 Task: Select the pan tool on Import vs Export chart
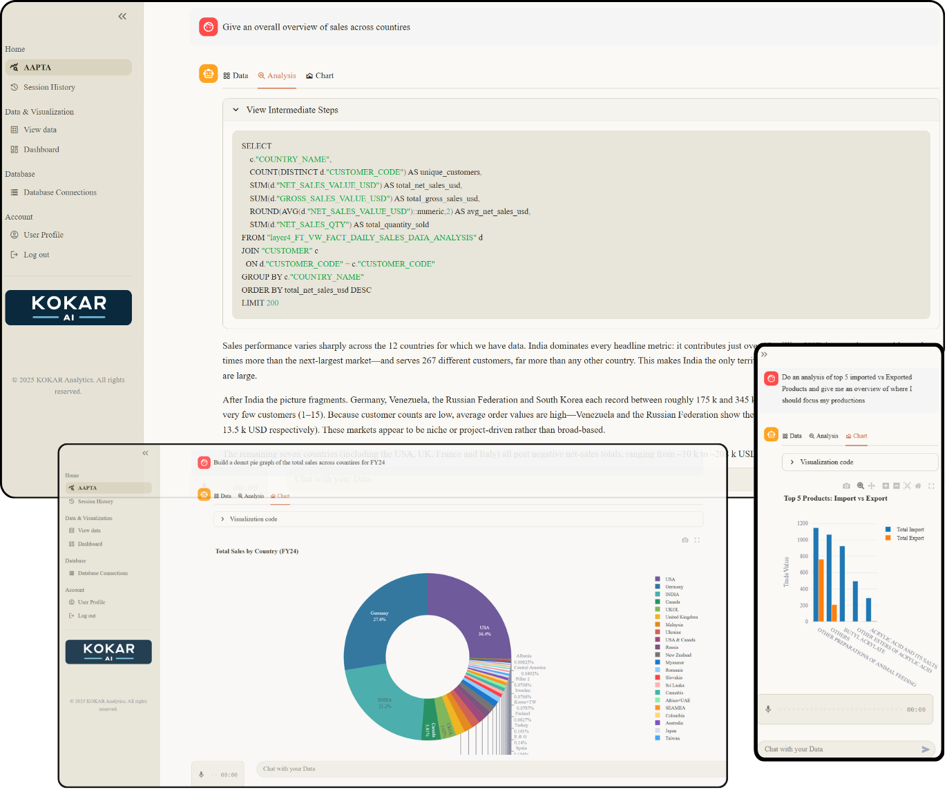point(872,485)
